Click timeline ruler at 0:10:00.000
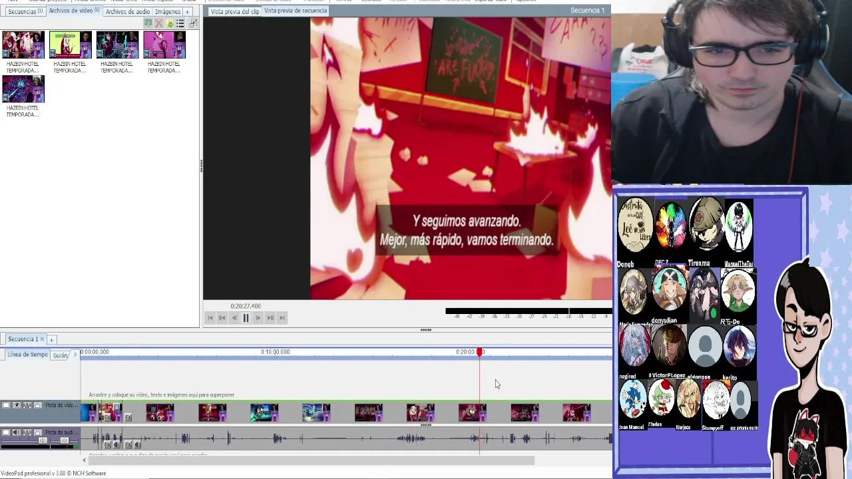 (x=275, y=352)
